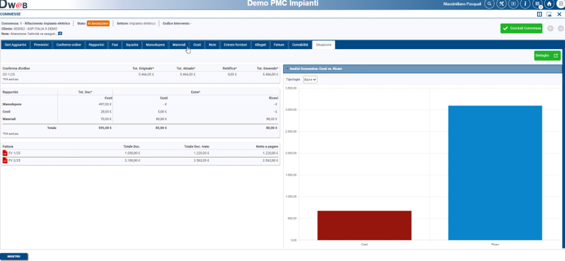Viewport: 565px width, 261px height.
Task: Open PDF icon for invoice FV 2/25
Action: click(5, 160)
